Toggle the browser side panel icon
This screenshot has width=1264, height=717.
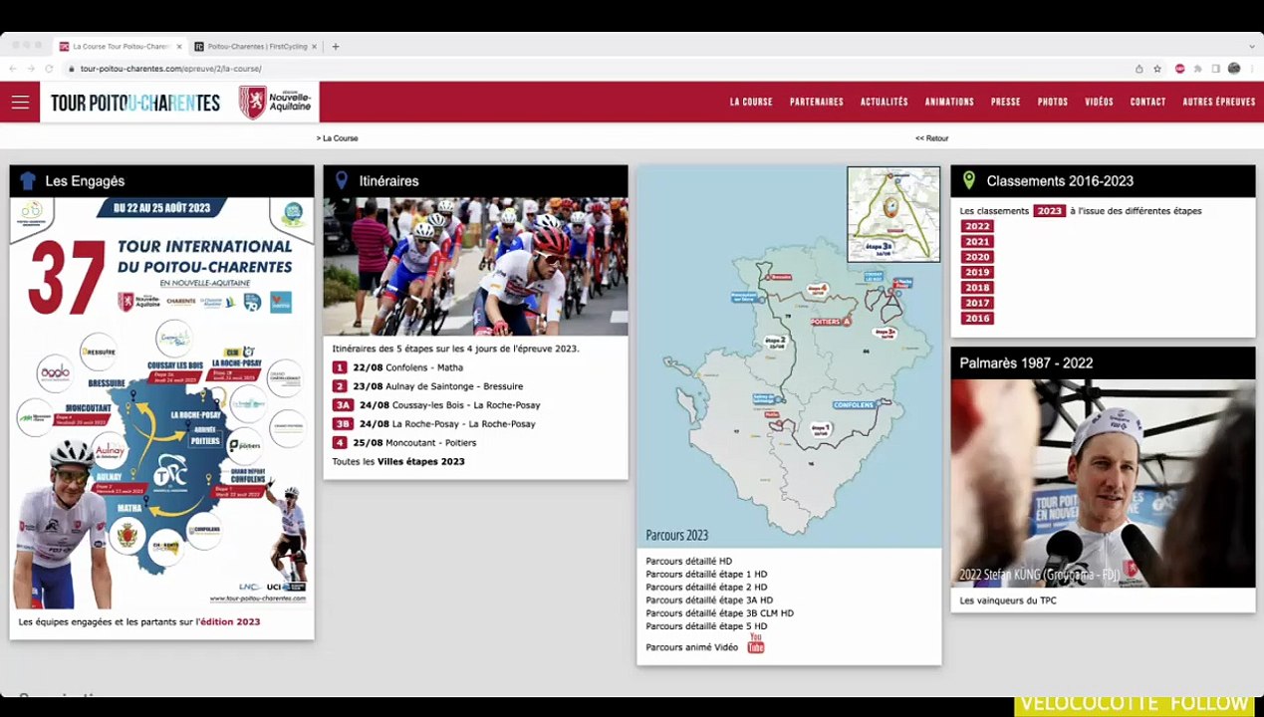click(x=1215, y=69)
